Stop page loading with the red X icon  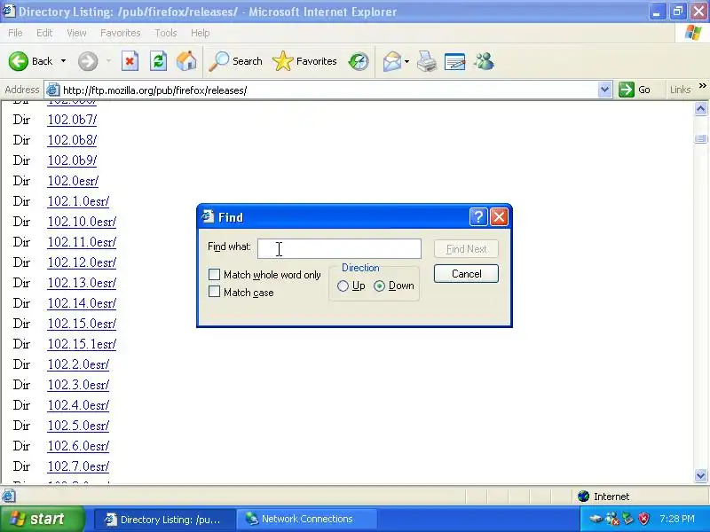[130, 61]
